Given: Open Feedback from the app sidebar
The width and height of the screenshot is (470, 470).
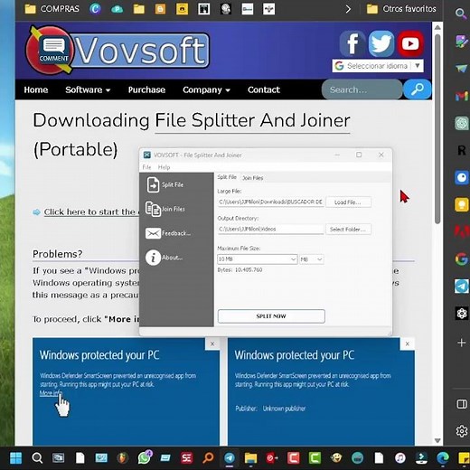Looking at the screenshot, I should point(168,233).
